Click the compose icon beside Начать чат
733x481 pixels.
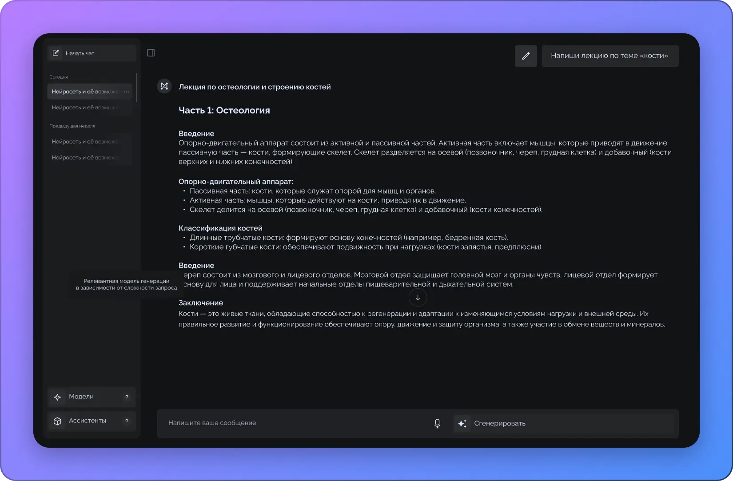pos(56,53)
